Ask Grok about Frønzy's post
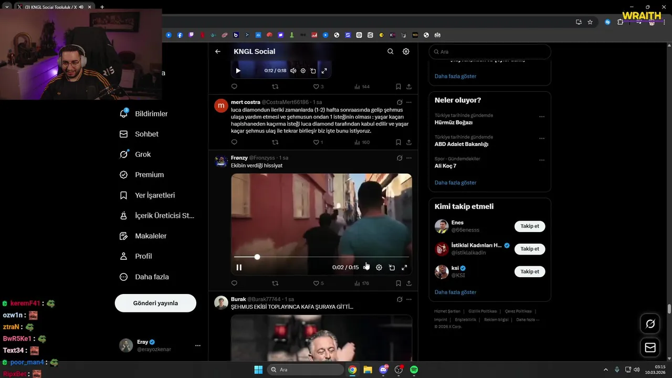672x378 pixels. click(x=400, y=158)
